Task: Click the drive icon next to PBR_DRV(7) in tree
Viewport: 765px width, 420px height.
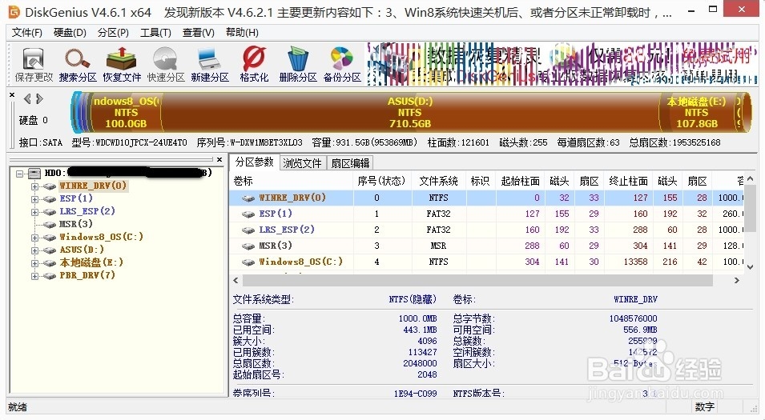Action: [x=50, y=276]
